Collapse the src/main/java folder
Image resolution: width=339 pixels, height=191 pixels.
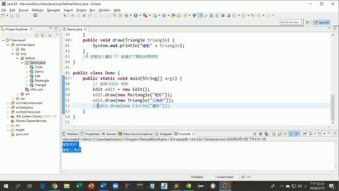coord(8,45)
